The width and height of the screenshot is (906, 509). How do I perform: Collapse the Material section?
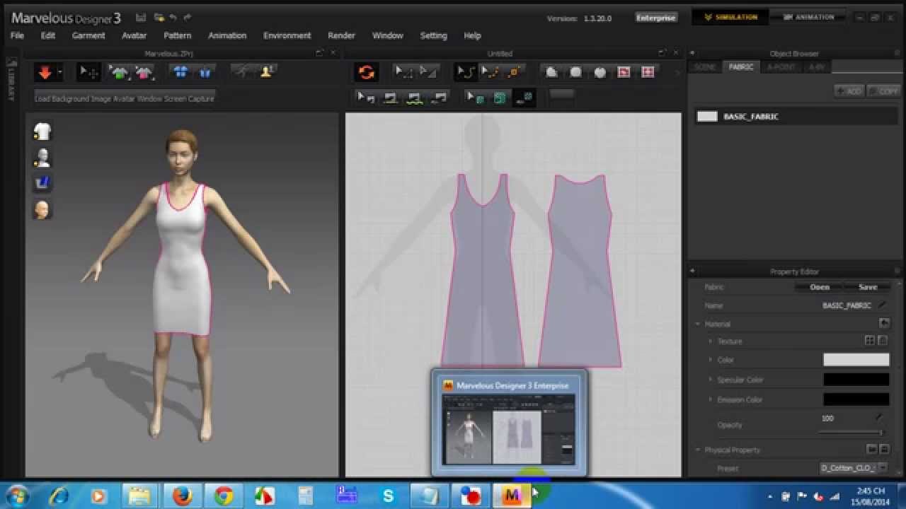[x=697, y=324]
